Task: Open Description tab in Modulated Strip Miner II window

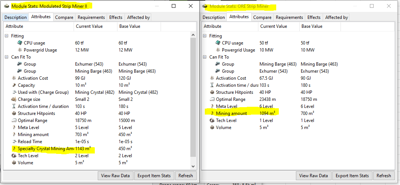Action: [x=16, y=17]
